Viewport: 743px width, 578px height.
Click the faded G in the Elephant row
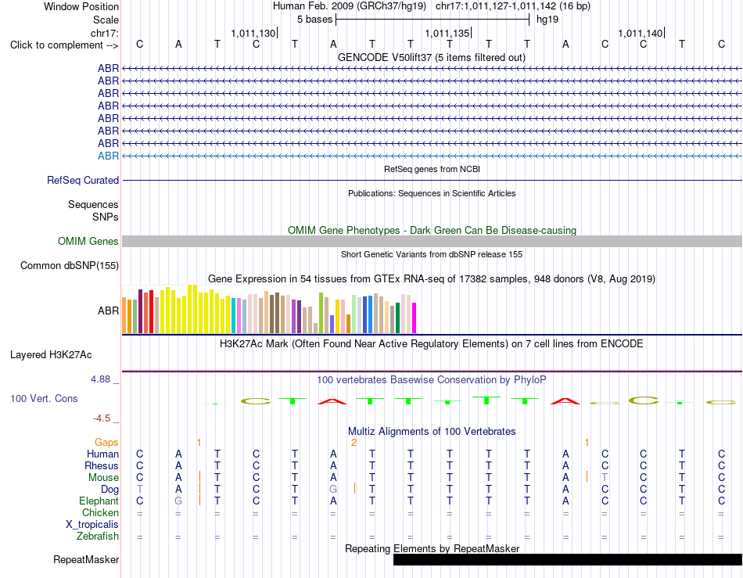[x=178, y=501]
